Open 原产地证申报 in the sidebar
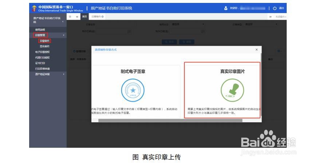Screen dimensions: 314x163 [43, 74]
